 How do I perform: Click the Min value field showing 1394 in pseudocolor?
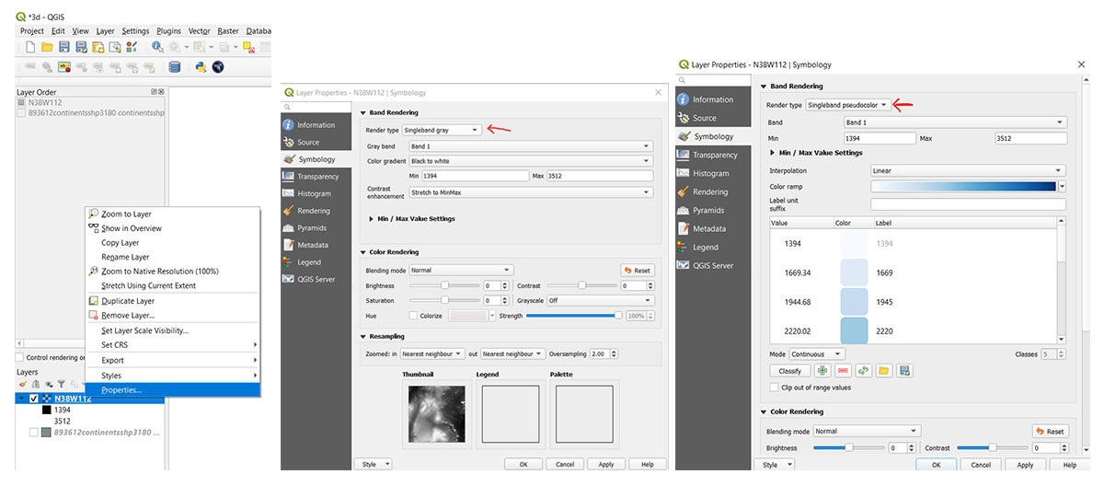click(x=879, y=138)
